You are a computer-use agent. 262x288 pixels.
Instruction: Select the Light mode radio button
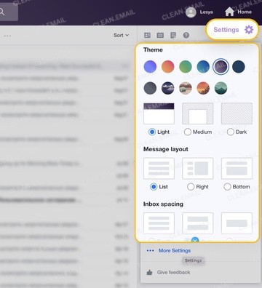coord(152,132)
